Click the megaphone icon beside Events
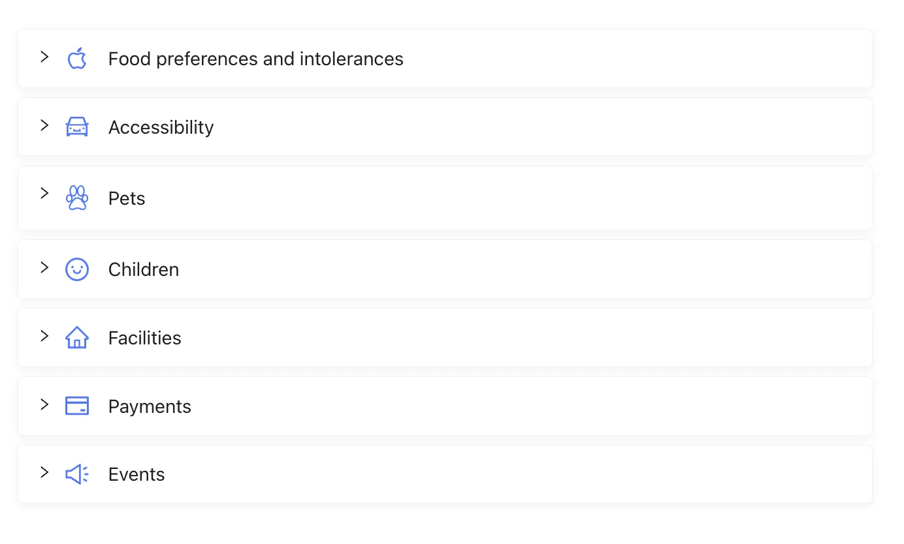The height and width of the screenshot is (544, 904). coord(77,474)
